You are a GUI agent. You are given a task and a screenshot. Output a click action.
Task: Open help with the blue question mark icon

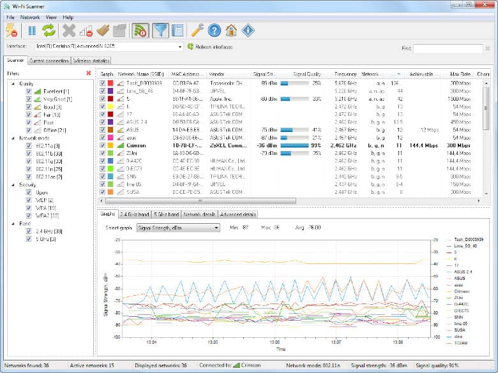[215, 30]
